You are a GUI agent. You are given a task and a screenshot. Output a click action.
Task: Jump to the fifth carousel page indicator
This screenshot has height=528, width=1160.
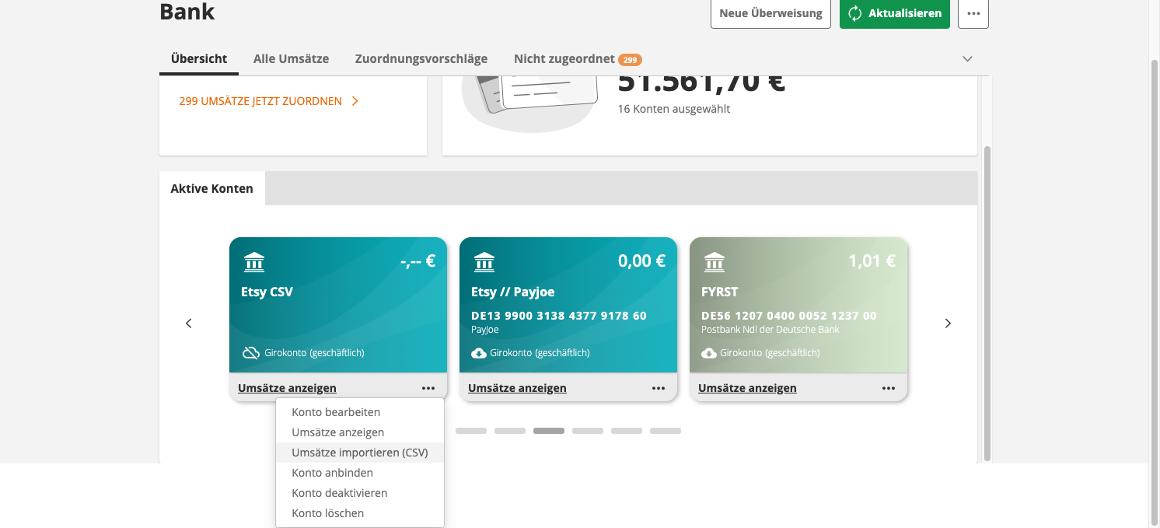pyautogui.click(x=627, y=431)
